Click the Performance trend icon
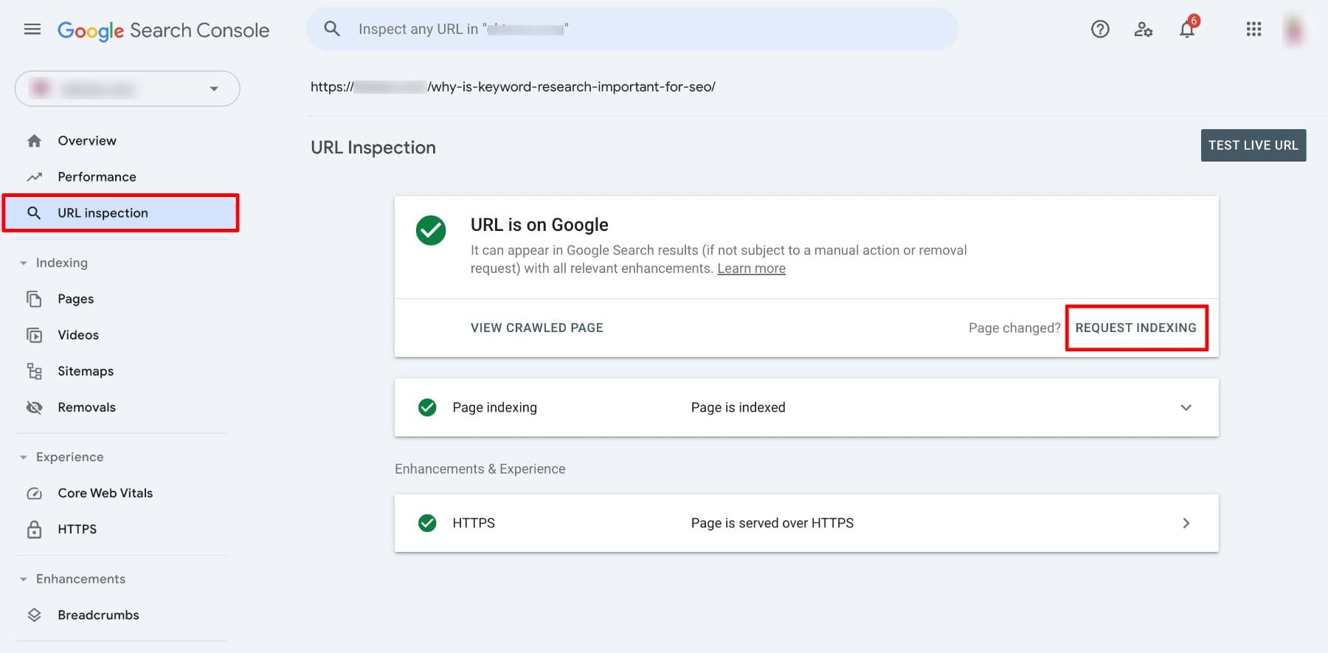This screenshot has height=653, width=1328. [x=34, y=177]
